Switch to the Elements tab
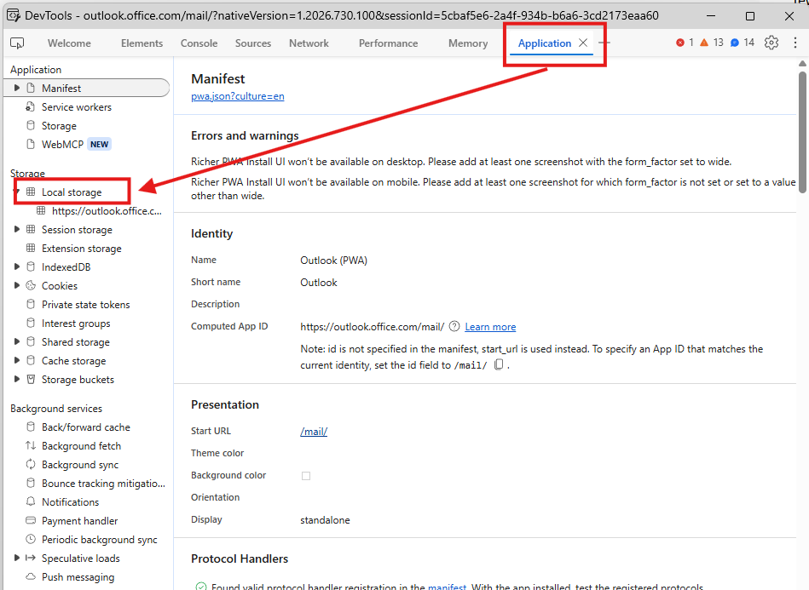 coord(142,43)
